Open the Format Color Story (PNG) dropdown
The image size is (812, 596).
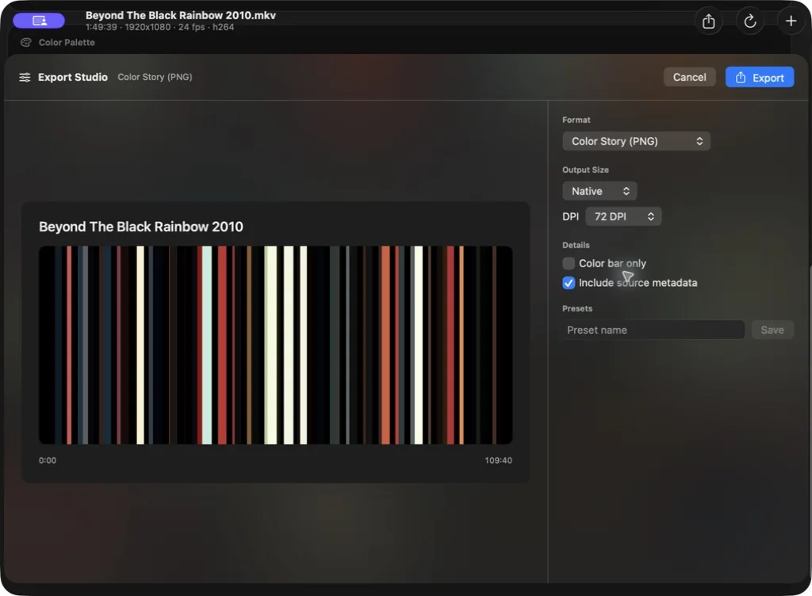636,141
